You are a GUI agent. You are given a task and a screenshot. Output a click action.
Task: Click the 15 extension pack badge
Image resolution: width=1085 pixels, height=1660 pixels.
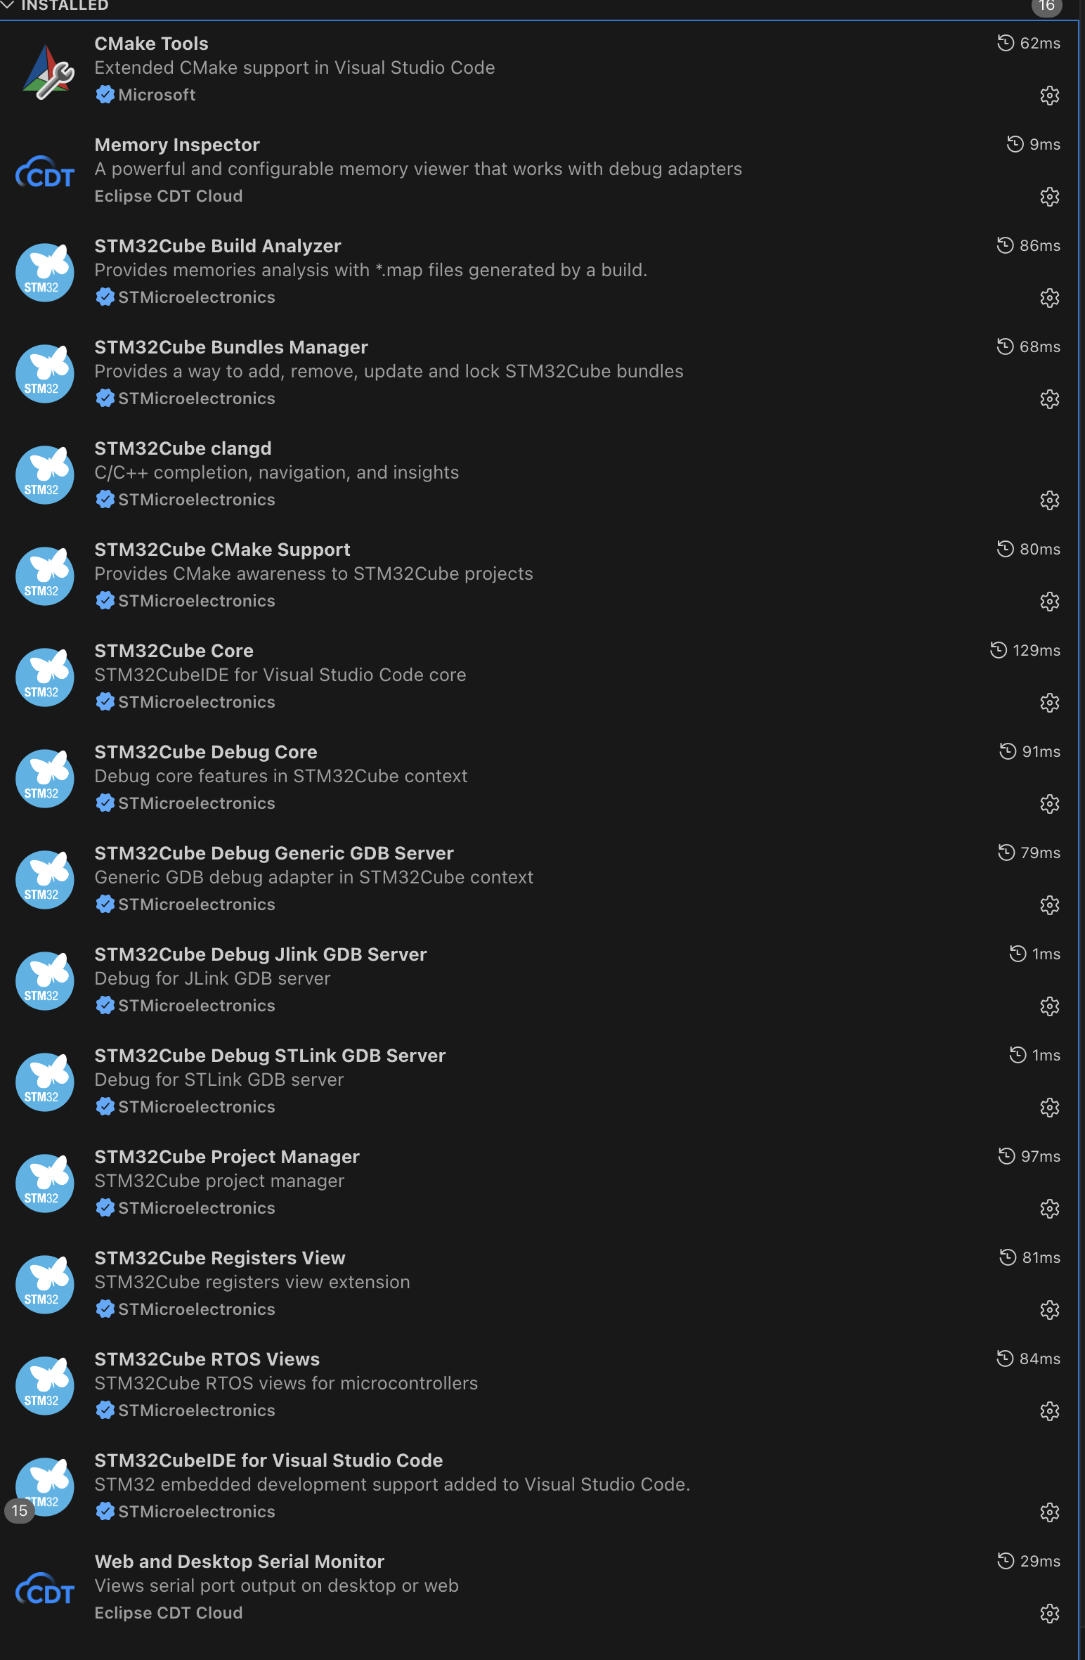click(20, 1511)
